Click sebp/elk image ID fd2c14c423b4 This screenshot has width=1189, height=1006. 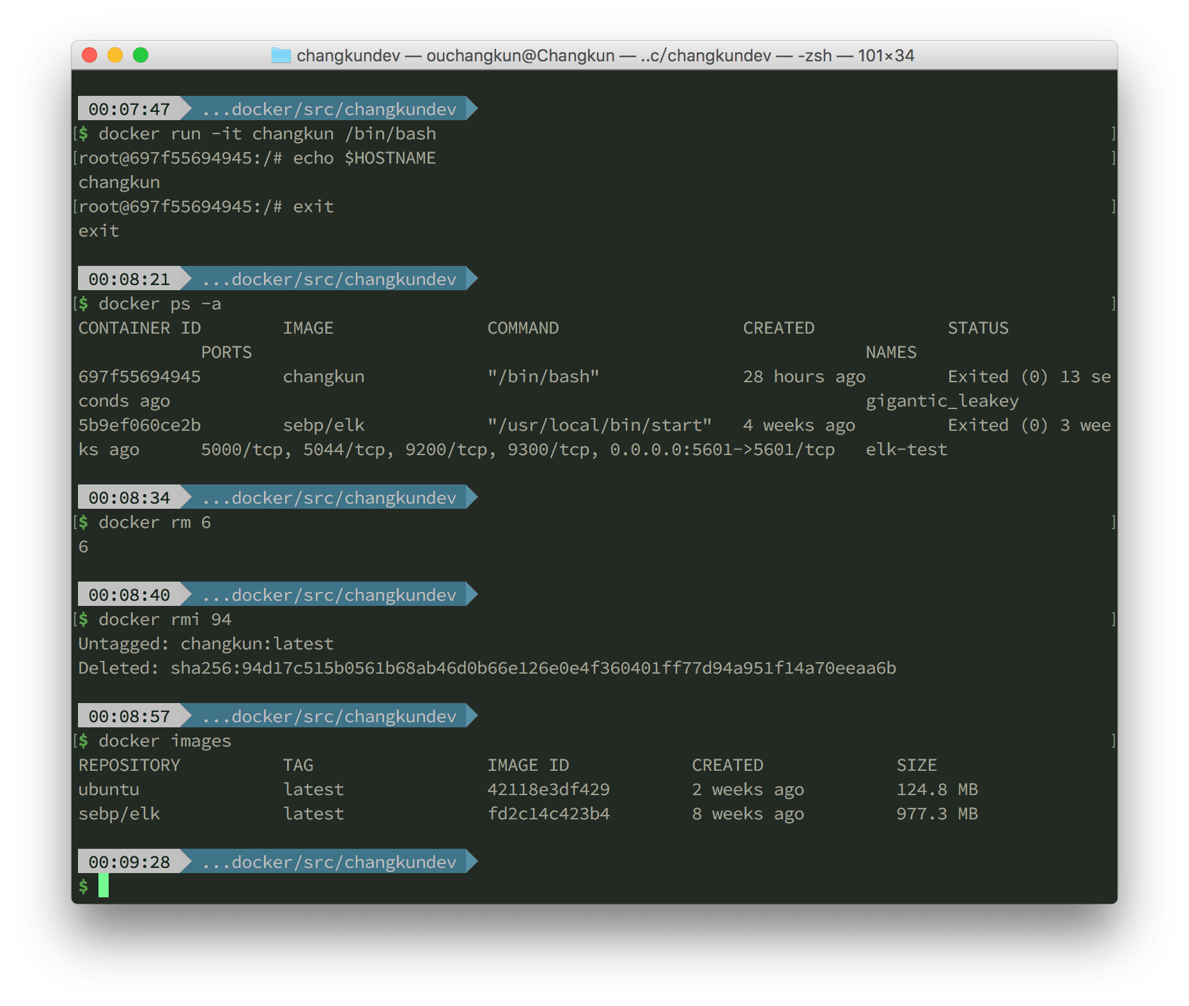pyautogui.click(x=548, y=814)
